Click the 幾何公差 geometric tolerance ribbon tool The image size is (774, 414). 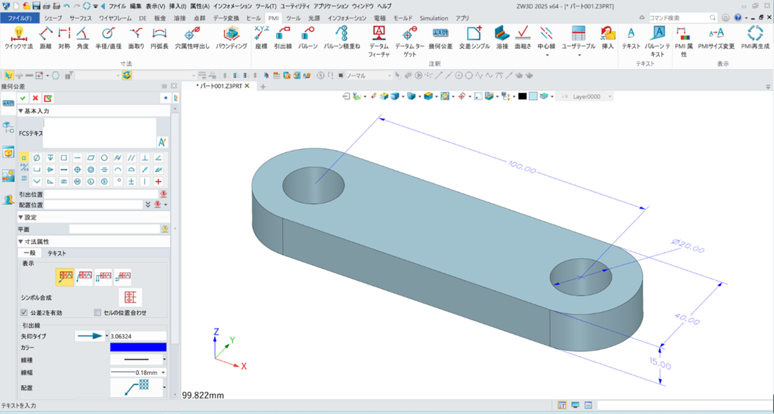(440, 38)
